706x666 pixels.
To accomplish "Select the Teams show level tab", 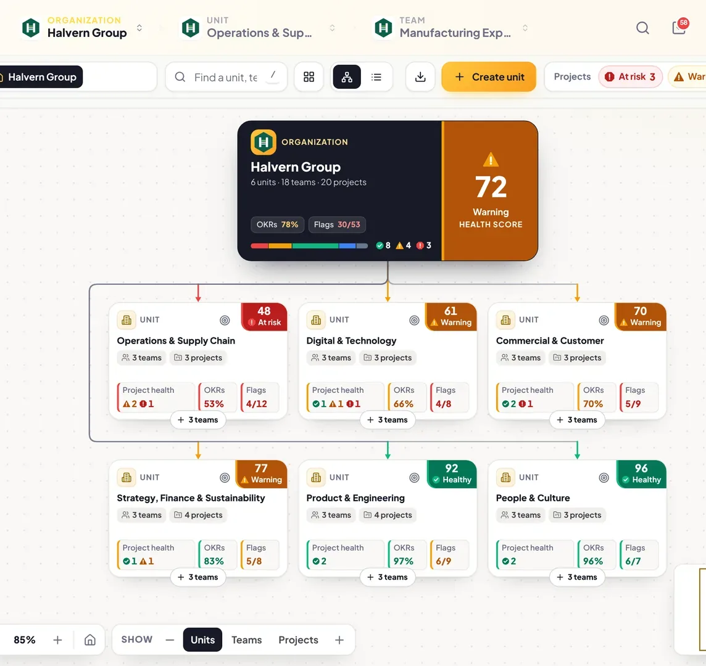I will [x=247, y=640].
